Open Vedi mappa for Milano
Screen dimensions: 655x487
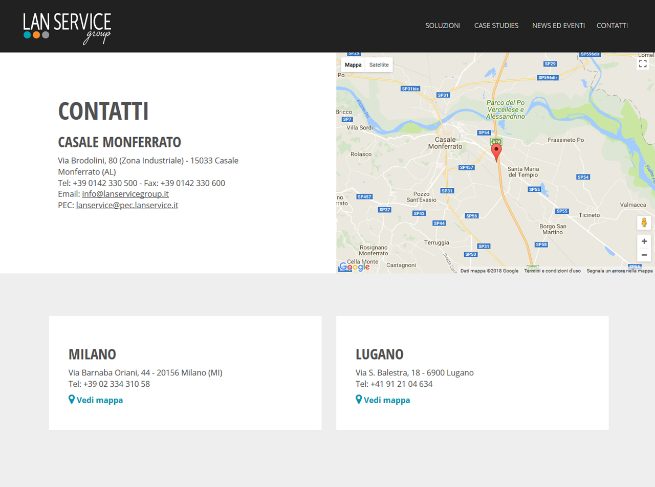(100, 400)
